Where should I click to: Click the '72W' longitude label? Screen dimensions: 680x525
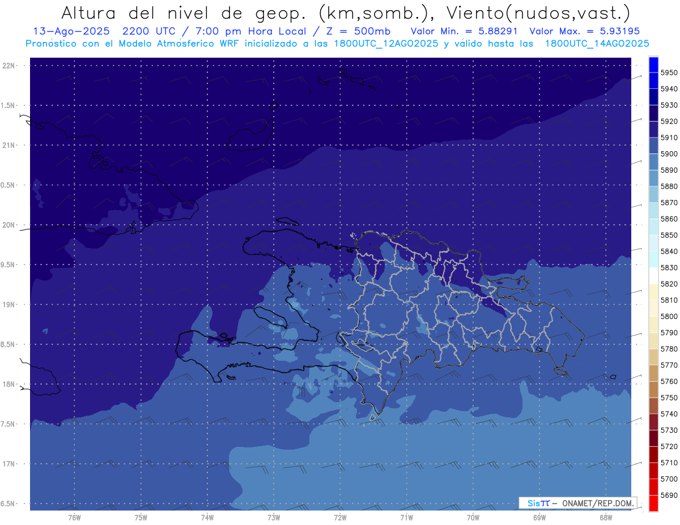(340, 517)
